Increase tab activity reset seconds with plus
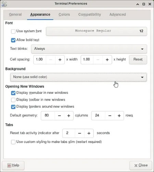 coord(89,133)
